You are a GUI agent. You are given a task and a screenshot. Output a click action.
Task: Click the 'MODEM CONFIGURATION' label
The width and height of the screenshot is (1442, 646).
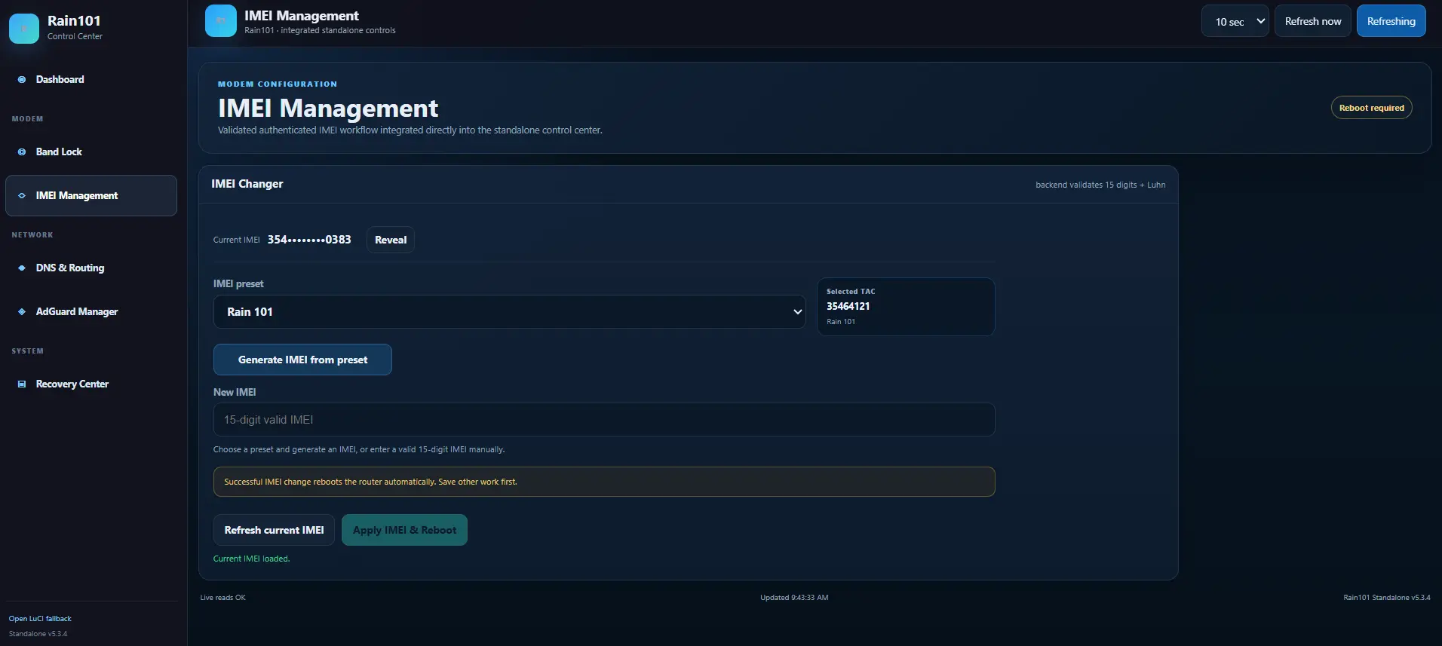pyautogui.click(x=278, y=84)
